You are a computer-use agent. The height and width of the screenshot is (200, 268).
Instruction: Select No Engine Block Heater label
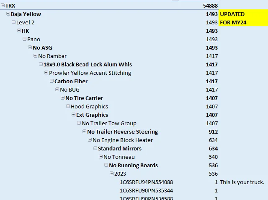tap(123, 140)
